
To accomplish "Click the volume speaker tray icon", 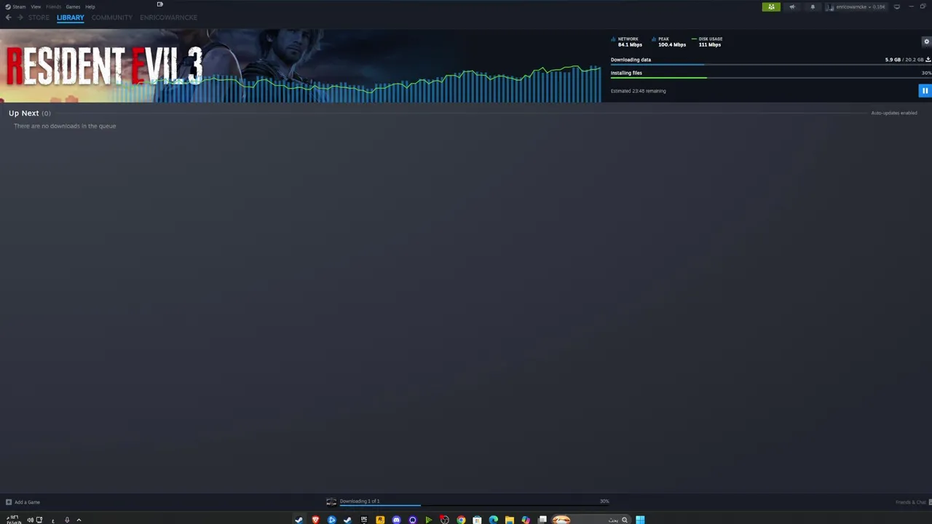I will 30,520.
